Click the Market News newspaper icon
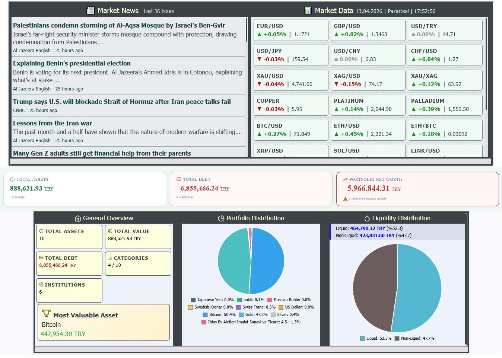 click(90, 10)
